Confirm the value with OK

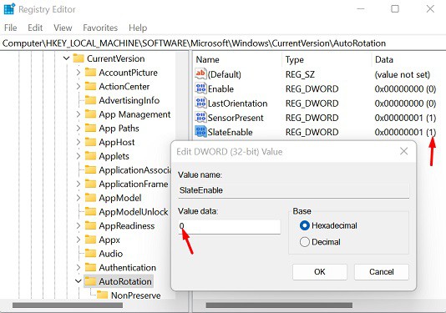tap(320, 272)
